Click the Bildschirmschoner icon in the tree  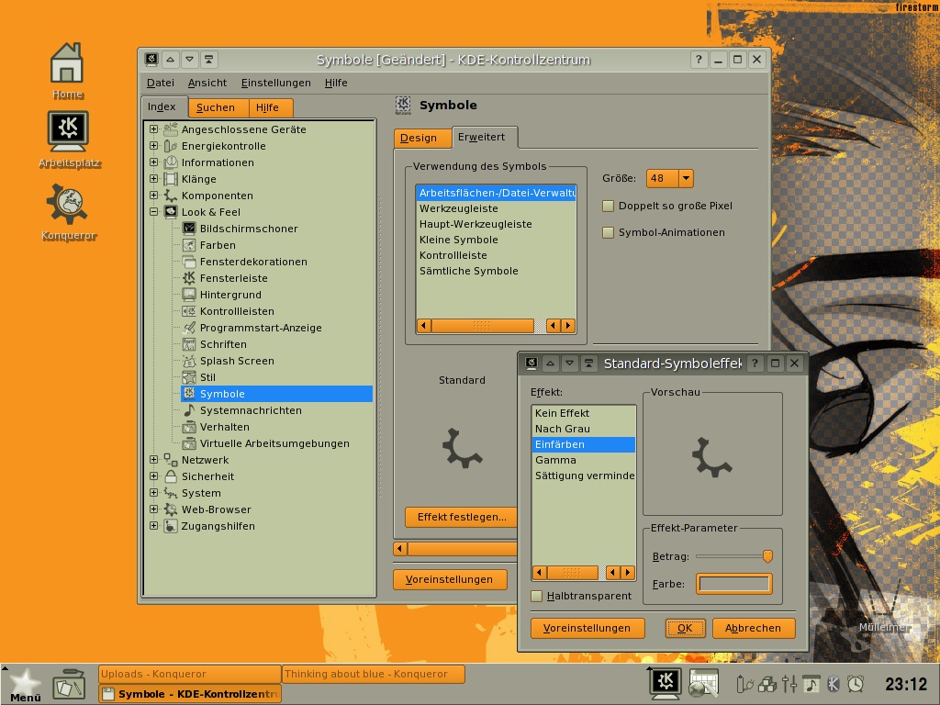(189, 229)
